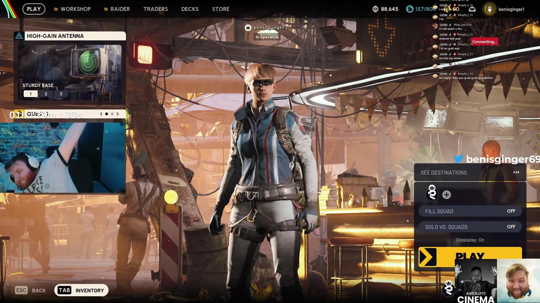Screen dimensions: 540x303
Task: Select the second Quests page dot
Action: 112,114
